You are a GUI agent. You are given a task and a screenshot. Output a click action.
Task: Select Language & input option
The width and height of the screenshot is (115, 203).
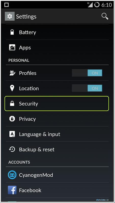[x=57, y=134]
